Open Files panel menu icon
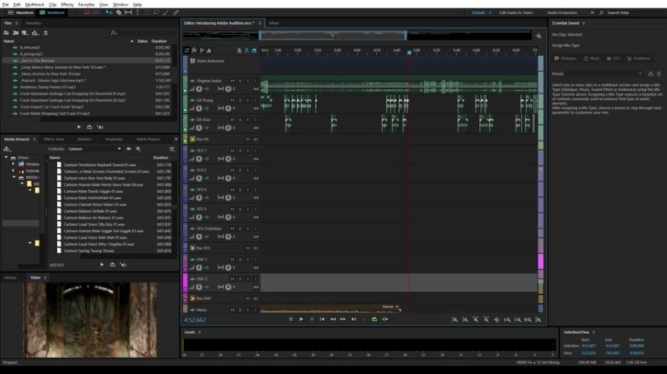Screen dimensions: 667x374 [16, 23]
